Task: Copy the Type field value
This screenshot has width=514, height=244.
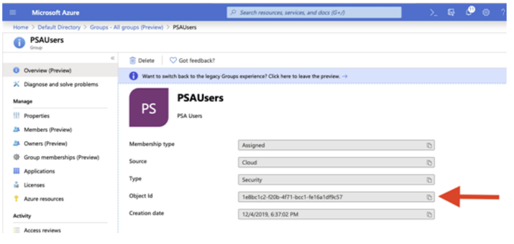Action: click(429, 180)
